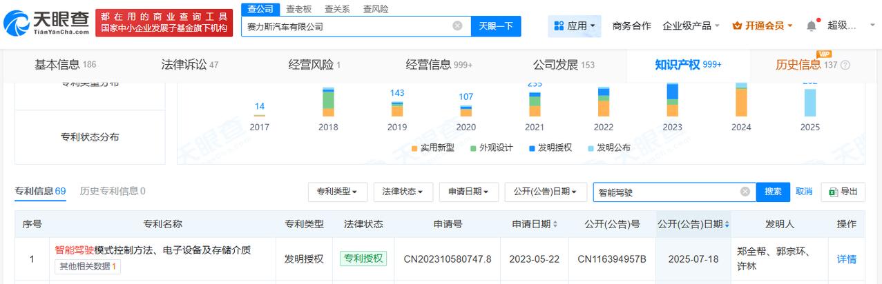This screenshot has height=284, width=882.
Task: Open the 法律诉讼 47 tab
Action: coord(190,65)
